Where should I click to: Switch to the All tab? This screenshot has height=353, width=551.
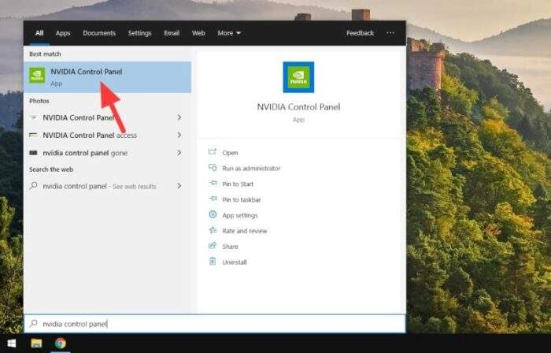point(39,33)
